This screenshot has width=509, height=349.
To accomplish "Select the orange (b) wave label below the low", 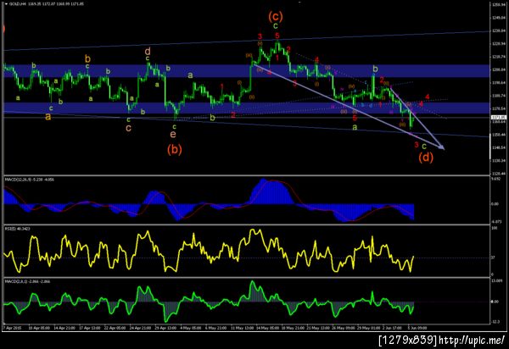I will (175, 149).
